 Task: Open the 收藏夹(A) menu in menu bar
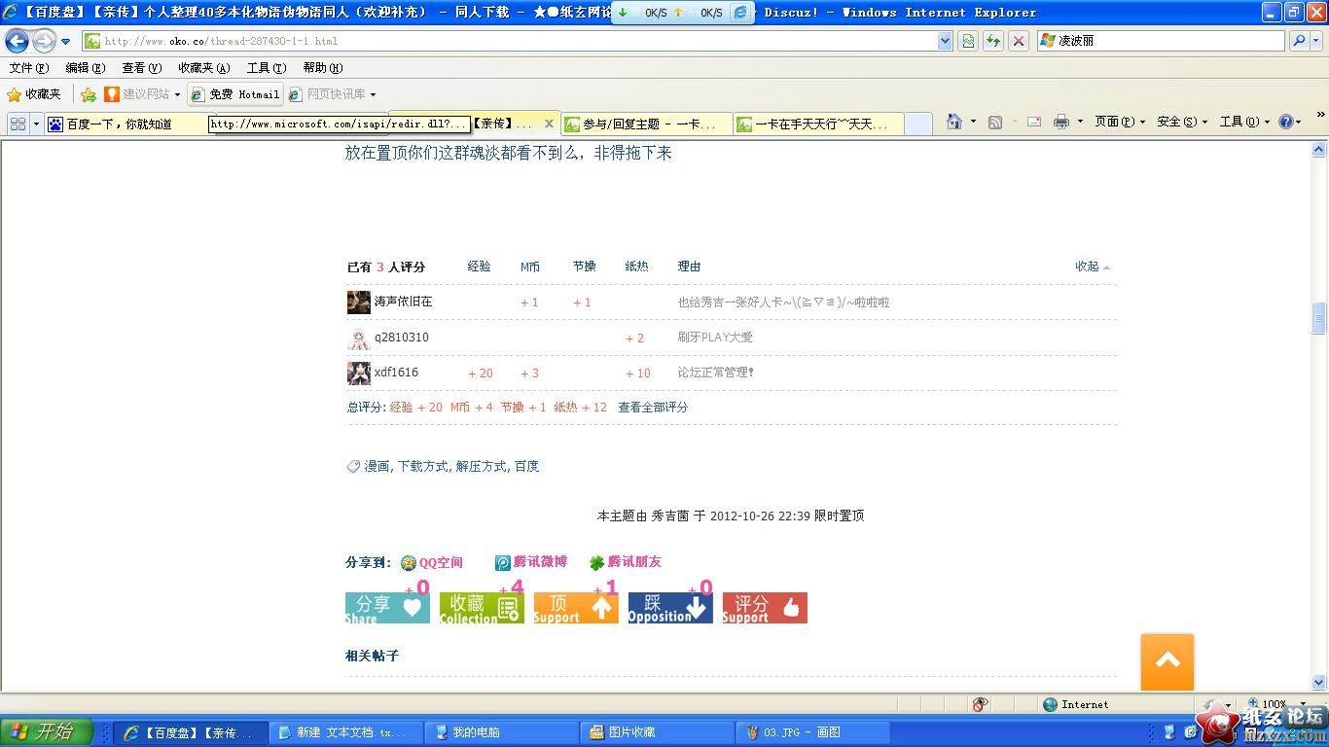pos(203,68)
